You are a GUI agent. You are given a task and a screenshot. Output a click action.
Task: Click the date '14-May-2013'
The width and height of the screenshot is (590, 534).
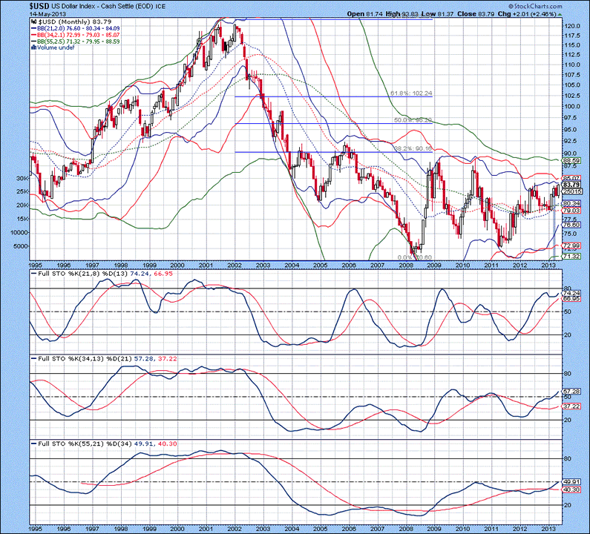click(x=47, y=14)
